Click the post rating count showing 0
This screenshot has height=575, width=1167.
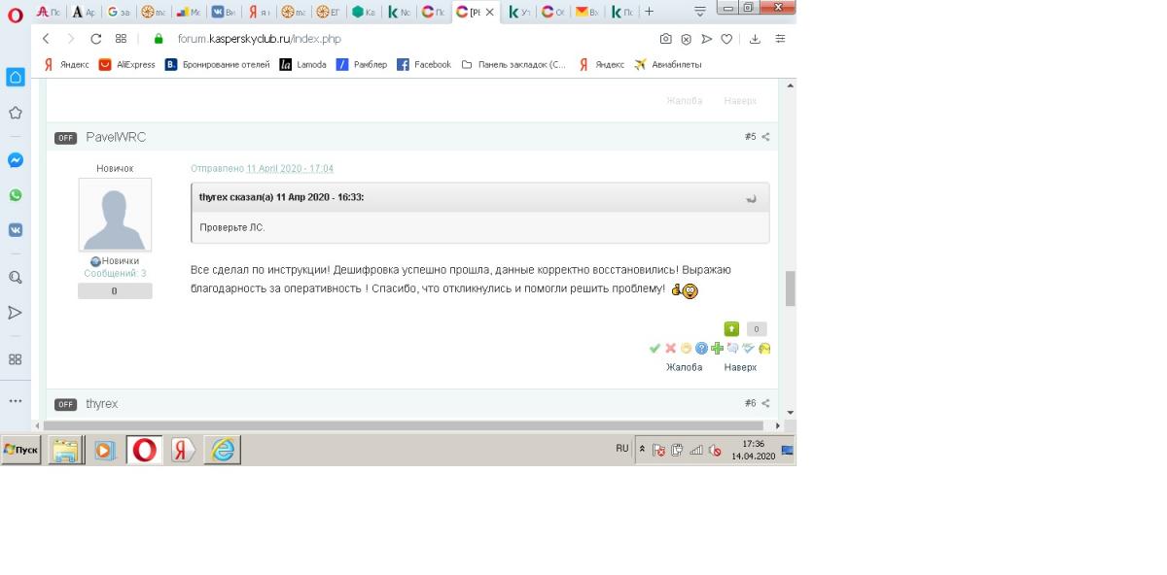pyautogui.click(x=757, y=329)
